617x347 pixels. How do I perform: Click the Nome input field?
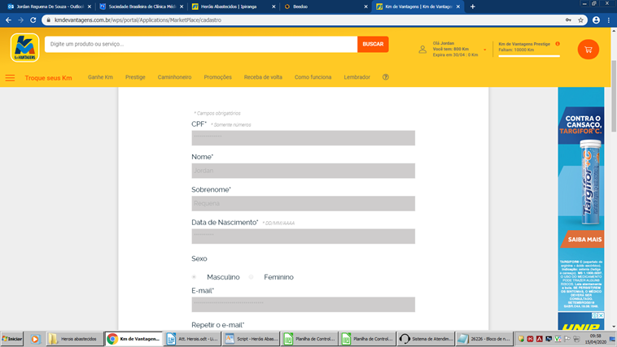303,171
